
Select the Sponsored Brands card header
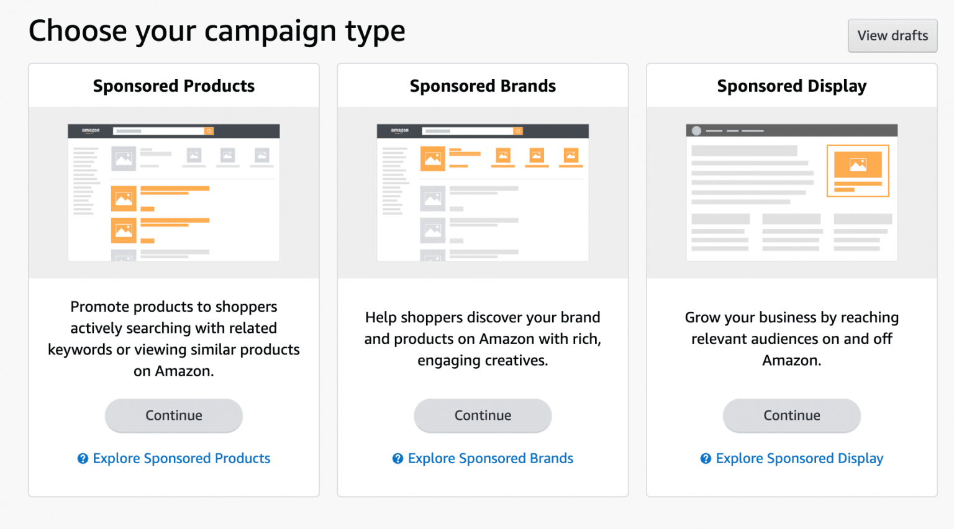coord(483,86)
